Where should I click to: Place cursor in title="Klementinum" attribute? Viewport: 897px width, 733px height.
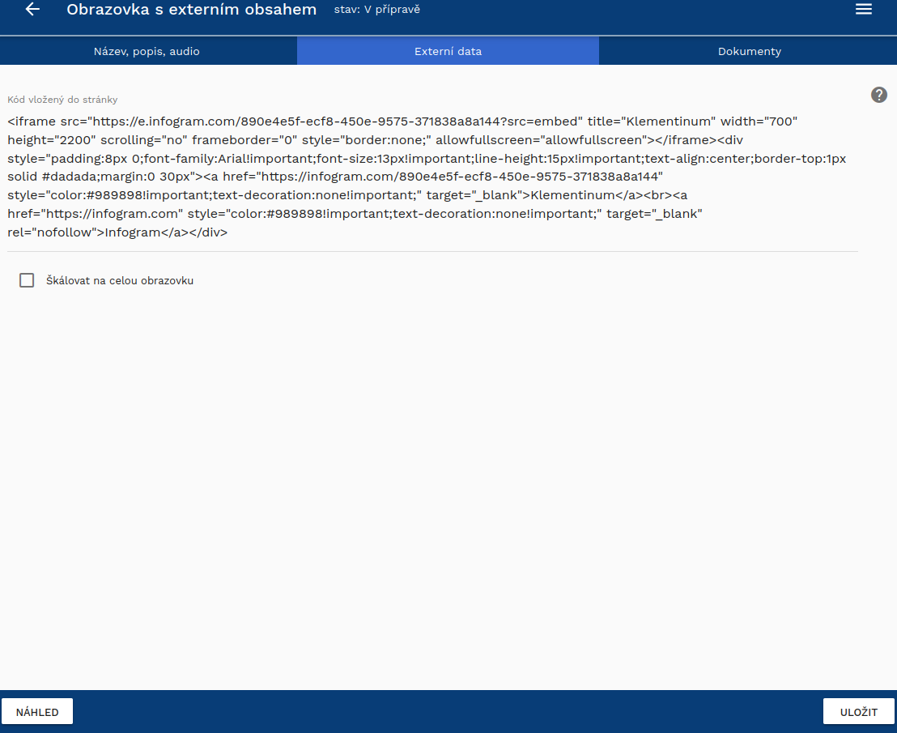point(652,121)
